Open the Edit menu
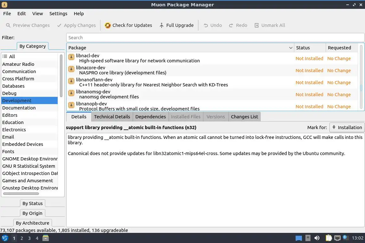This screenshot has width=365, height=243. (22, 14)
